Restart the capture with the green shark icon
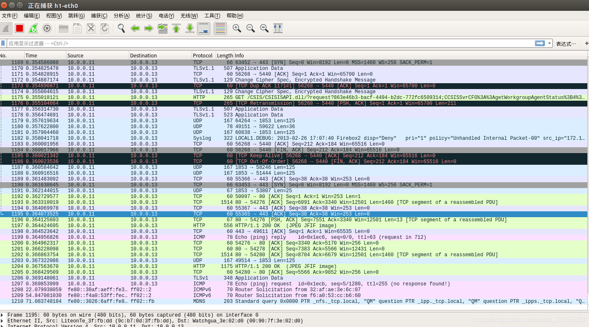Screen dimensions: 589x327 click(33, 28)
